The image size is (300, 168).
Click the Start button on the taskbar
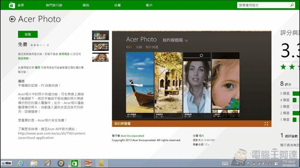coord(7,163)
